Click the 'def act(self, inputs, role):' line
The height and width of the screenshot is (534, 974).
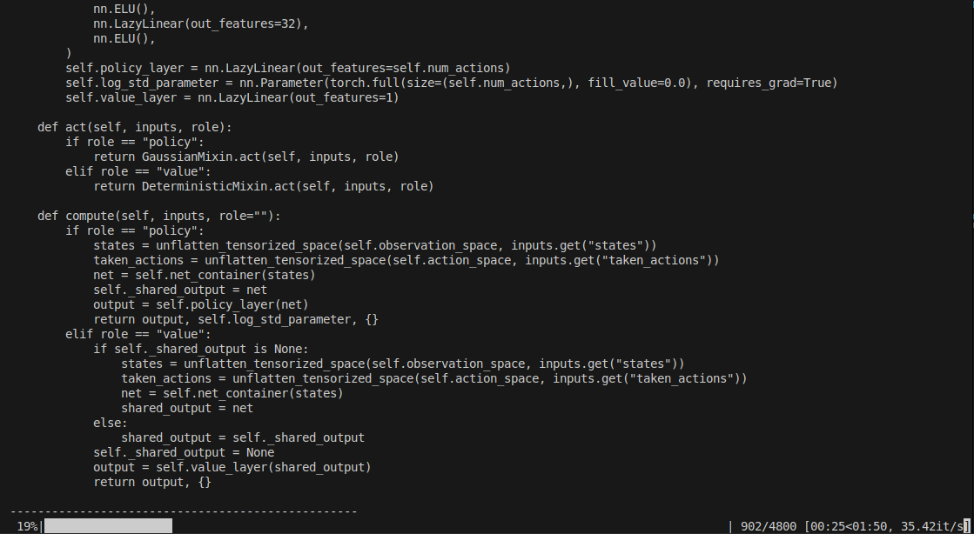(135, 127)
